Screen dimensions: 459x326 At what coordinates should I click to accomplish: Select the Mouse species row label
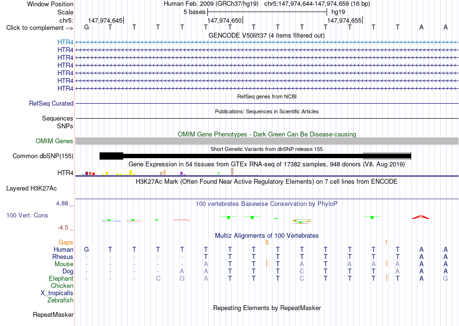pyautogui.click(x=64, y=264)
